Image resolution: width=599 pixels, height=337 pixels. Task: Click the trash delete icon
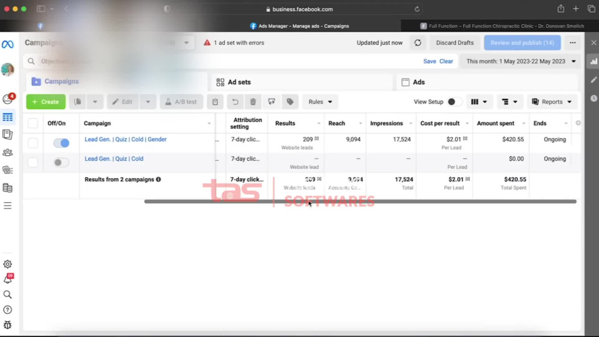click(253, 102)
